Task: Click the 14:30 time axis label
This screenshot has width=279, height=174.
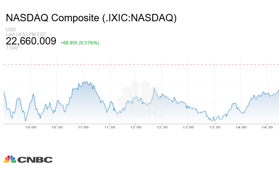Action: point(267,127)
